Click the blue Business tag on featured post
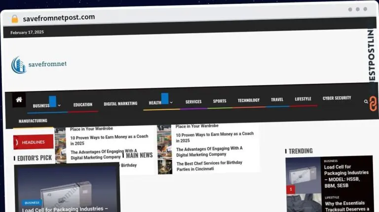 (x=32, y=203)
